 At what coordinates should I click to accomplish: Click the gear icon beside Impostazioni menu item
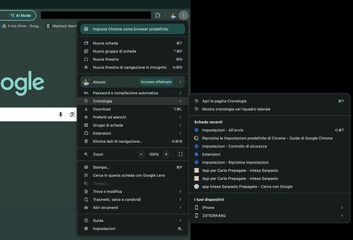[86, 229]
